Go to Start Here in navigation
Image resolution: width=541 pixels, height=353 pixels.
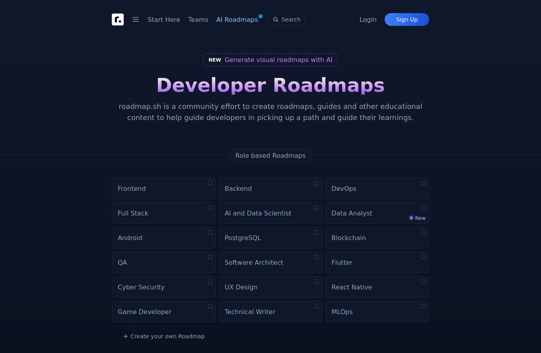coord(164,19)
